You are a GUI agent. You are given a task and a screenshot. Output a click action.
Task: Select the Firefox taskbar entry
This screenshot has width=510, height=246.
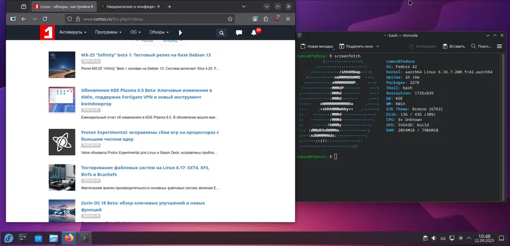(69, 238)
